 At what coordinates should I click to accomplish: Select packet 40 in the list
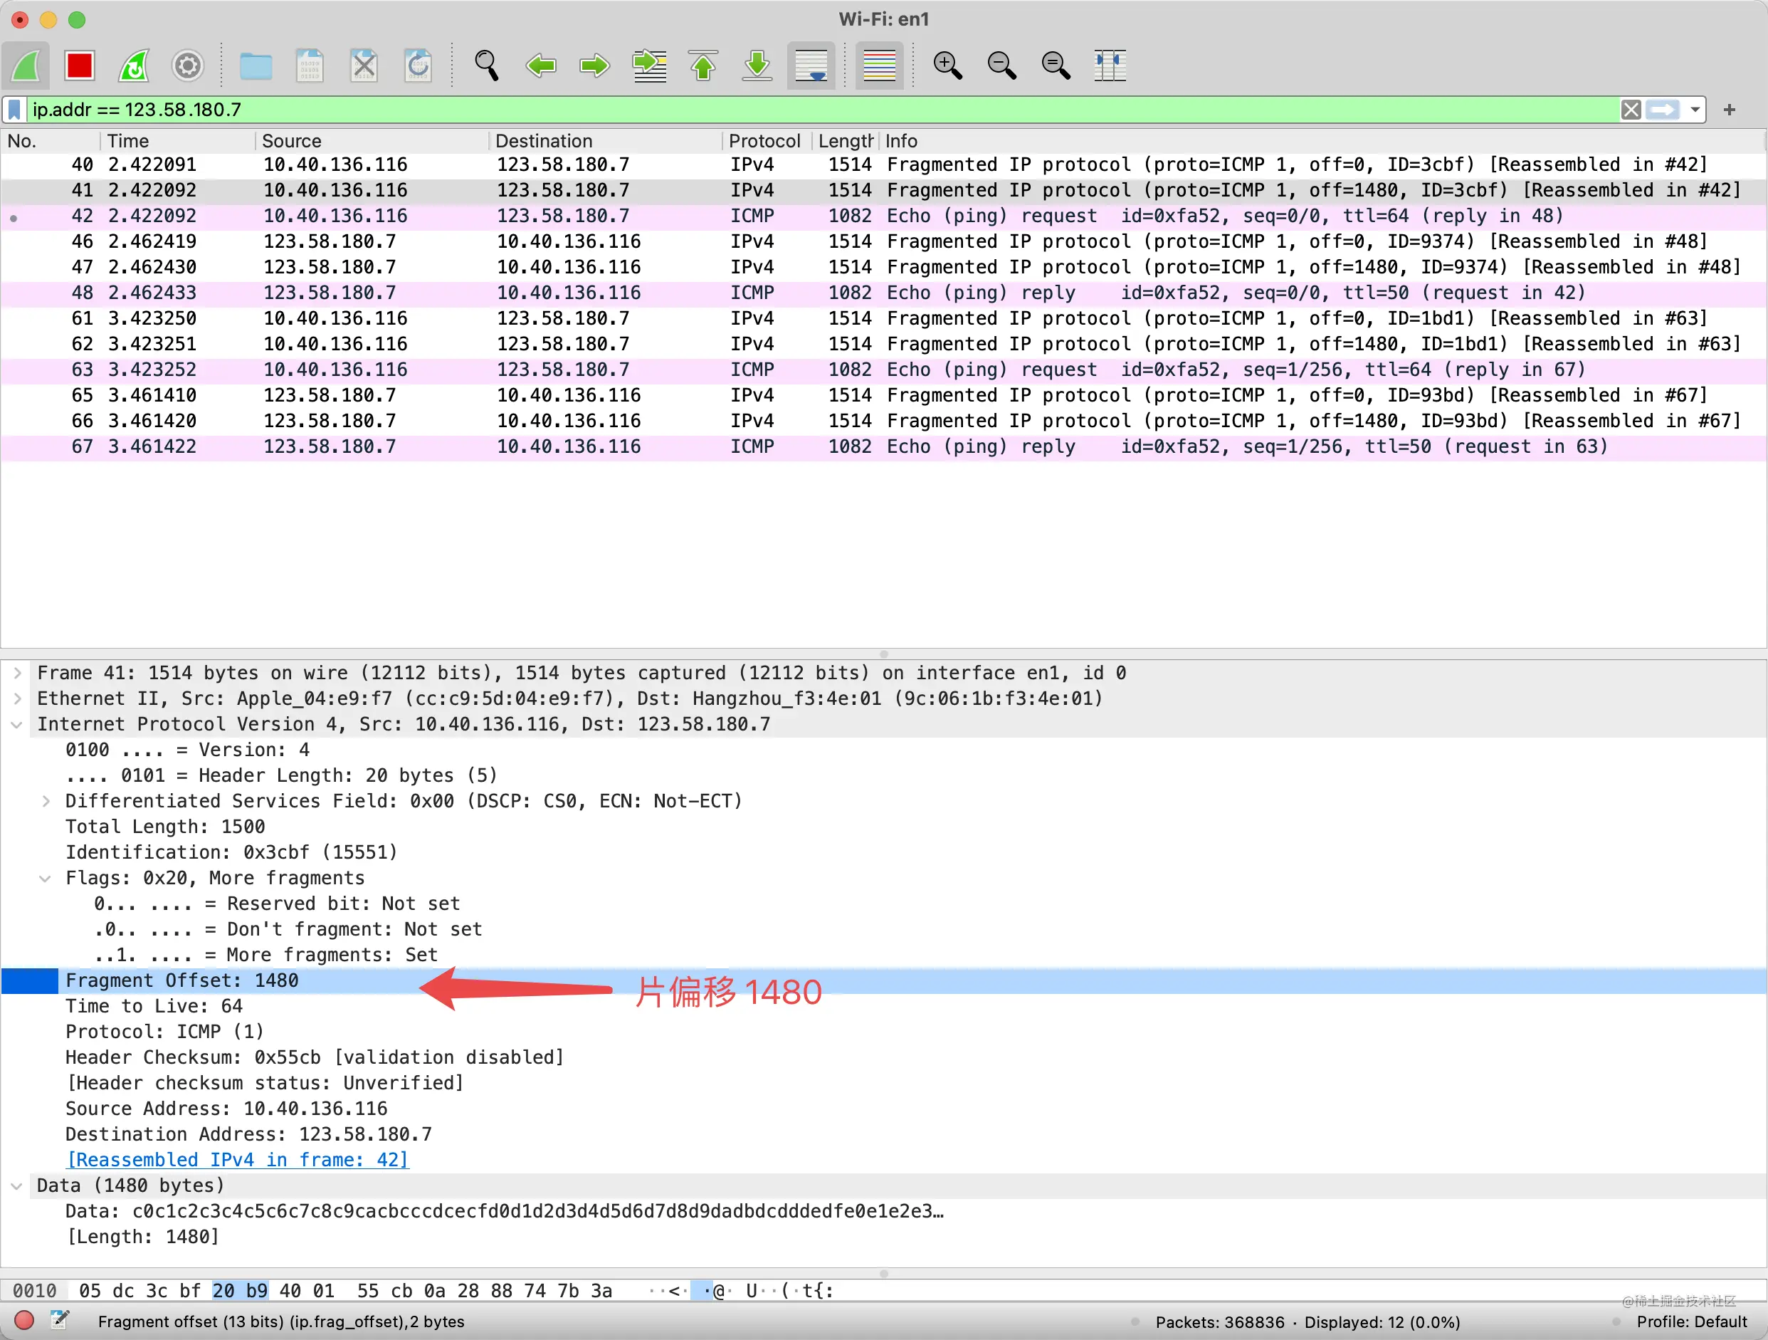pos(883,164)
